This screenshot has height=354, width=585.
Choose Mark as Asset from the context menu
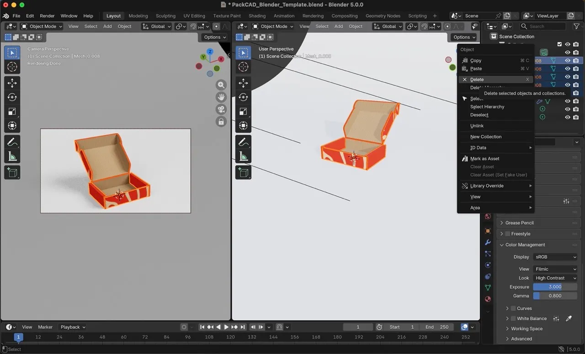click(x=484, y=158)
